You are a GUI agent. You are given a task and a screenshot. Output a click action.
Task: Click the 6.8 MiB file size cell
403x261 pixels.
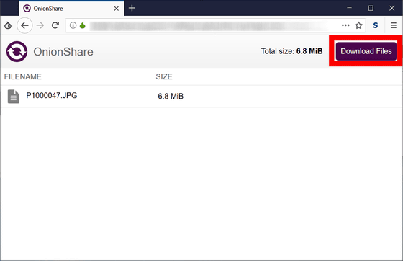(x=171, y=97)
